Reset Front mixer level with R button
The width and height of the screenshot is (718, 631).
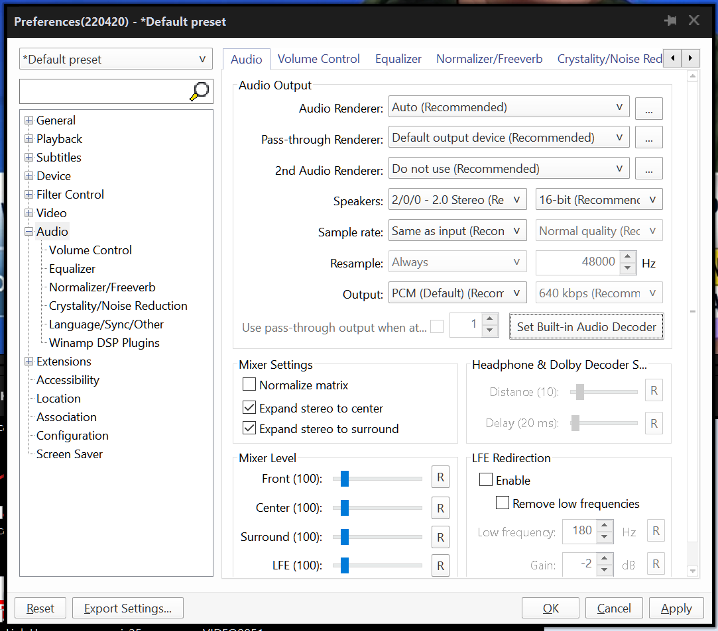[x=440, y=477]
